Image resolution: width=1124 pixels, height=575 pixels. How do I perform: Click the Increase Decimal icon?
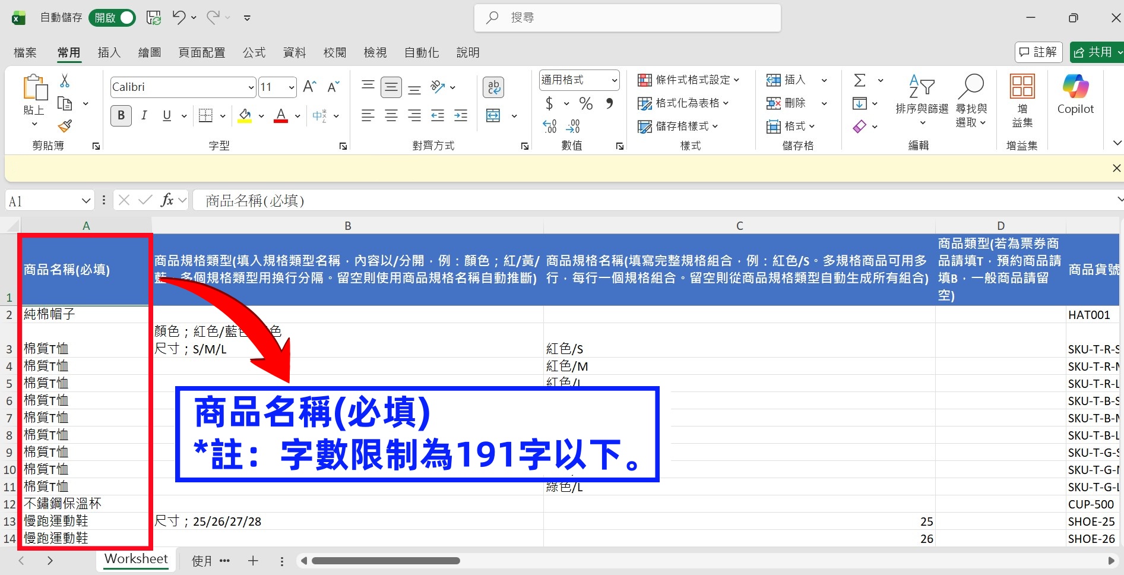pyautogui.click(x=550, y=126)
